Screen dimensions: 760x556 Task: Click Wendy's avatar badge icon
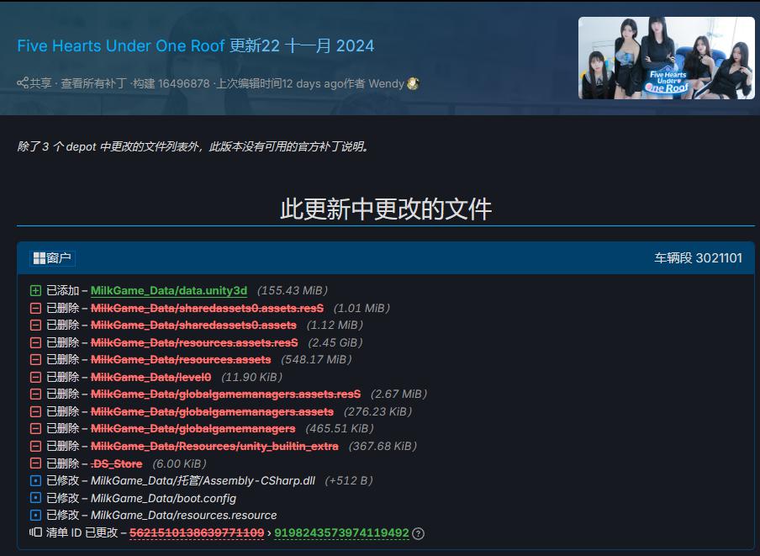(413, 83)
